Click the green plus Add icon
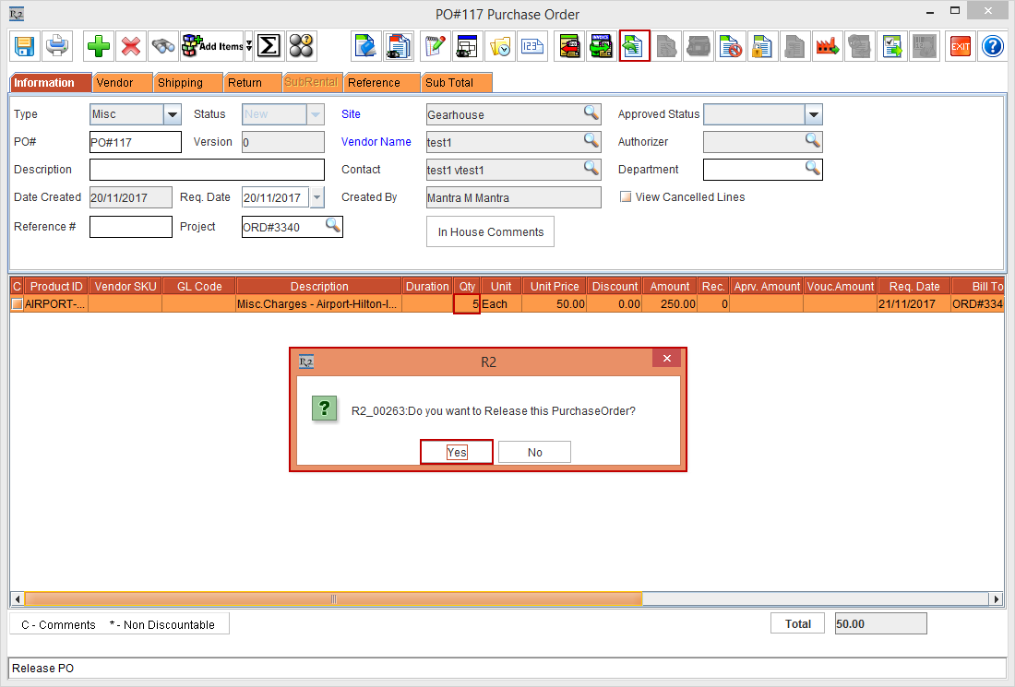The image size is (1015, 687). point(99,45)
